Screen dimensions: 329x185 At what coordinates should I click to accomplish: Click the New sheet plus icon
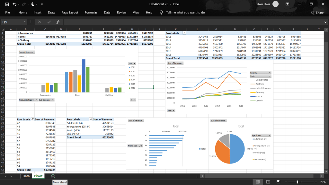click(53, 176)
